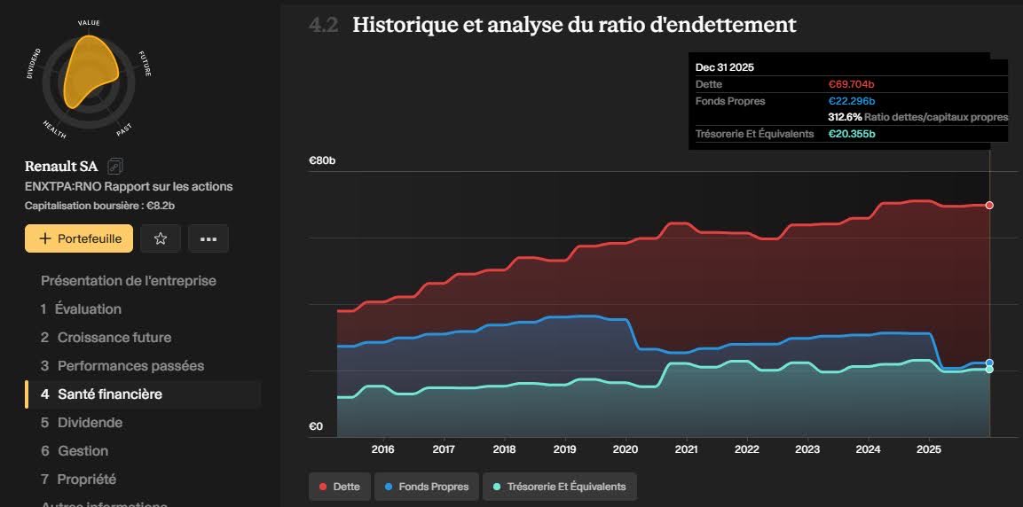Open section 7 Propriété
Screen dimensions: 1023x507
[78, 479]
